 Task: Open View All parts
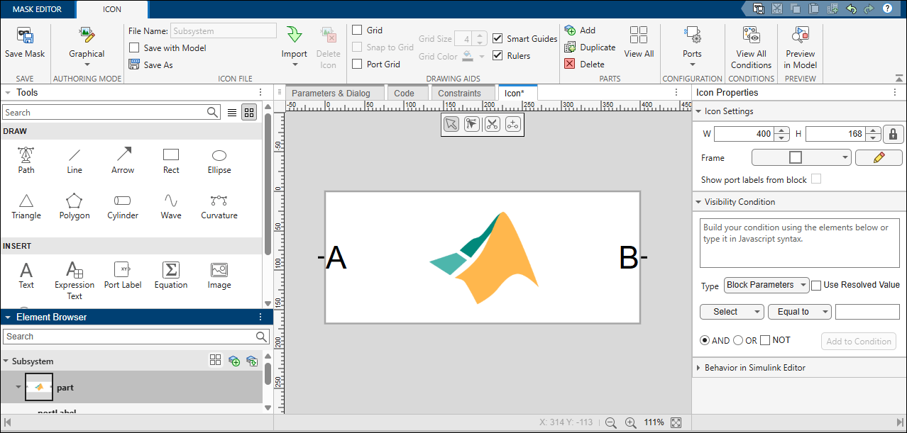click(x=639, y=43)
